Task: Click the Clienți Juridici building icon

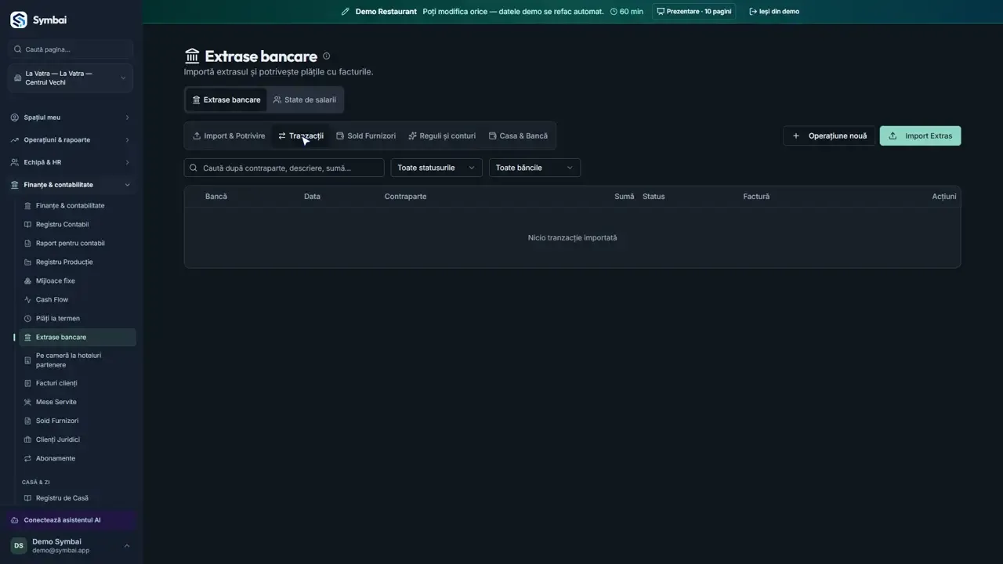Action: pyautogui.click(x=28, y=440)
